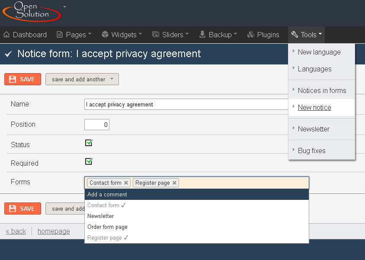Screen dimensions: 365x260
Task: Follow the homepage link
Action: pos(54,231)
